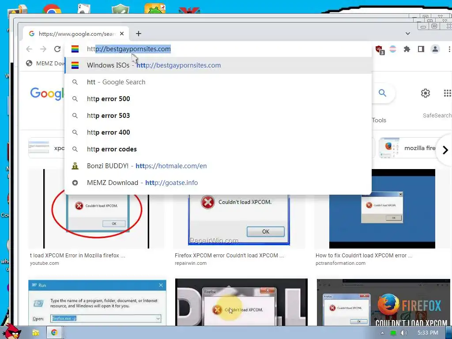This screenshot has height=339, width=452.
Task: Open youtube.com XPCOM error image result
Action: coord(97,221)
